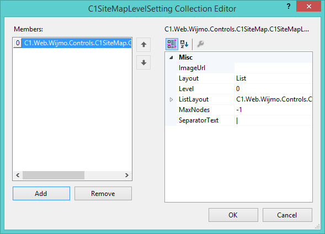The height and width of the screenshot is (234, 325).
Task: Collapse the Misc category
Action: click(171, 57)
